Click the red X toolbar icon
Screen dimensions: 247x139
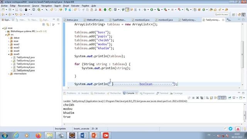click(100, 10)
